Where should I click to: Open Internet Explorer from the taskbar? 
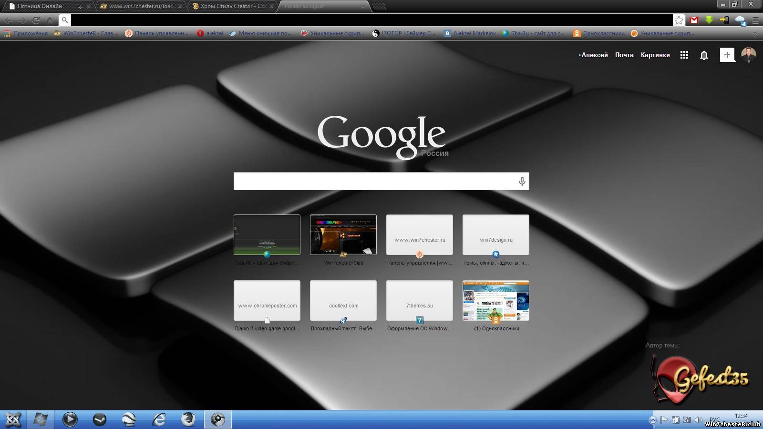[x=159, y=419]
